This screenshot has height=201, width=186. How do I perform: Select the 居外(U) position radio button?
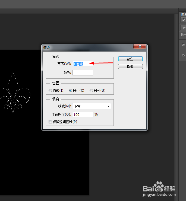click(91, 91)
